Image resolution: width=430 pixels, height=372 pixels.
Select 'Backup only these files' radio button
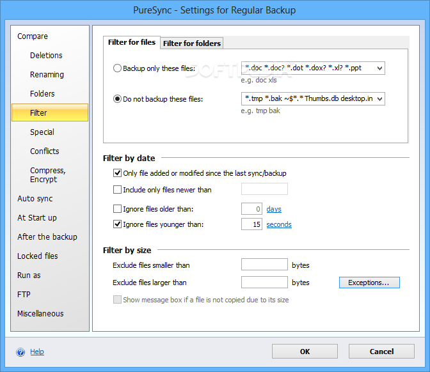[x=117, y=68]
